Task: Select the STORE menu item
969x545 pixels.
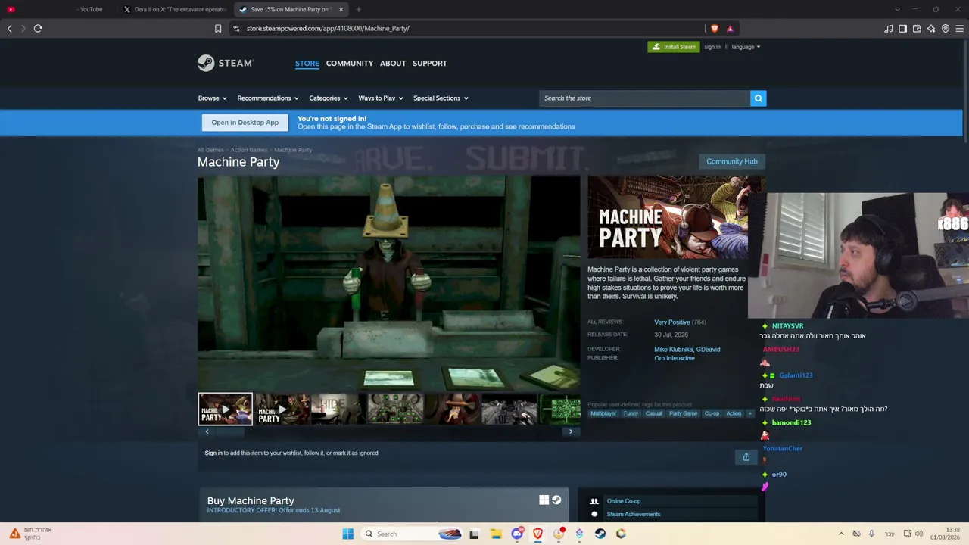Action: click(x=307, y=64)
